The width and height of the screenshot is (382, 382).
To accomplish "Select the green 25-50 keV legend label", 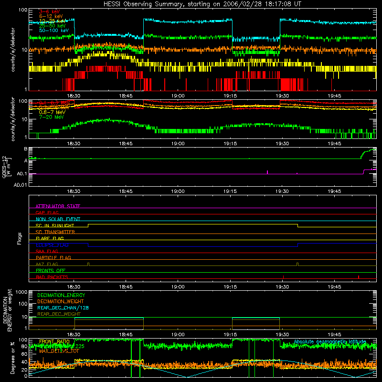I will tap(52, 26).
